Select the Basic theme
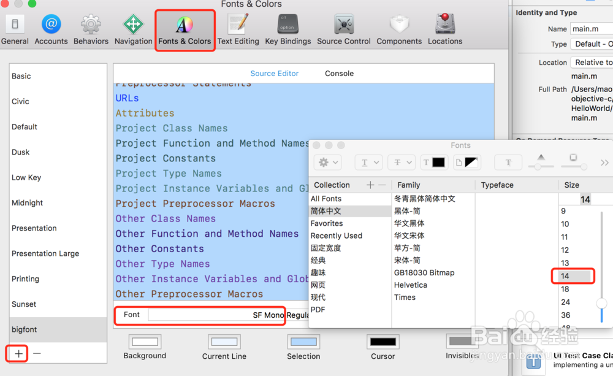Viewport: 613px width, 376px height. pyautogui.click(x=58, y=76)
